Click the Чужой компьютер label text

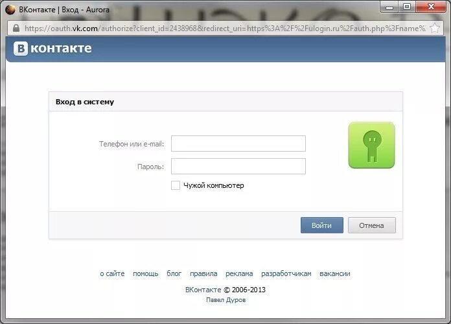click(x=214, y=185)
